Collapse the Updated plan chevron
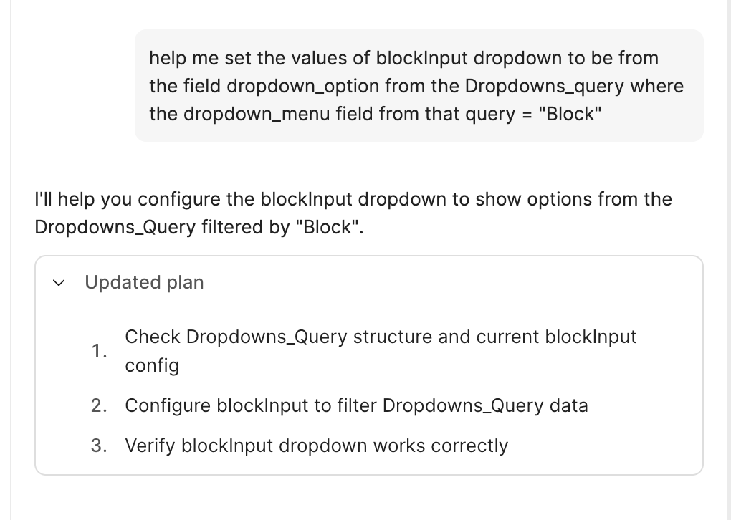 (x=59, y=283)
